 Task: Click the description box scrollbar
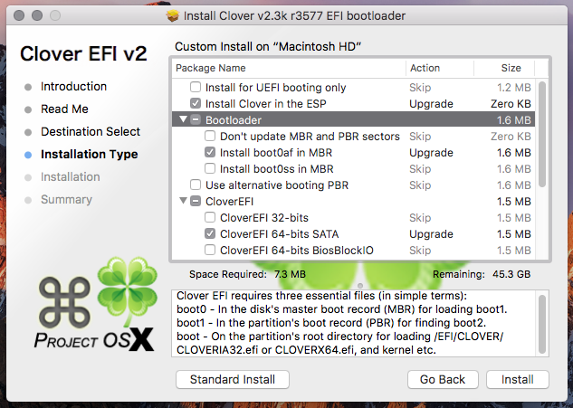click(542, 325)
